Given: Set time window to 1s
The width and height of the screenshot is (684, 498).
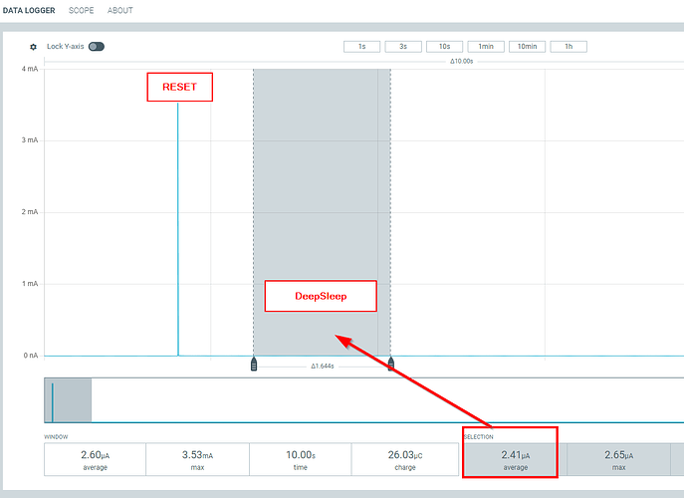Looking at the screenshot, I should click(x=361, y=47).
